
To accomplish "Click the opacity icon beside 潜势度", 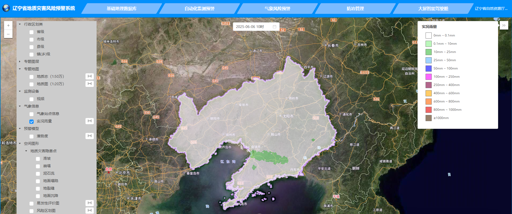I will pos(90,136).
